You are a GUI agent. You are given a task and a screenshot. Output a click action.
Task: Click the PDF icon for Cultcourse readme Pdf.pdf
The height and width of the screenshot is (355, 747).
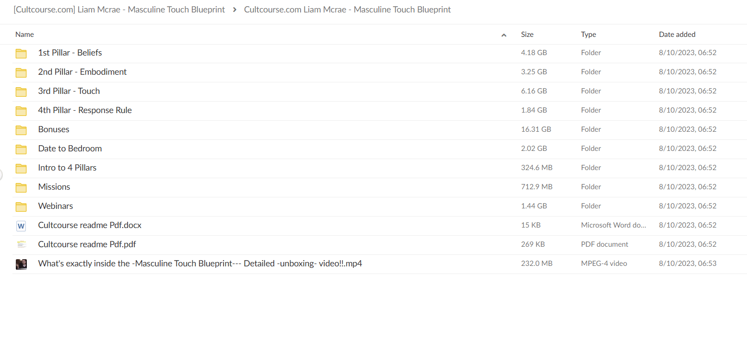click(21, 244)
